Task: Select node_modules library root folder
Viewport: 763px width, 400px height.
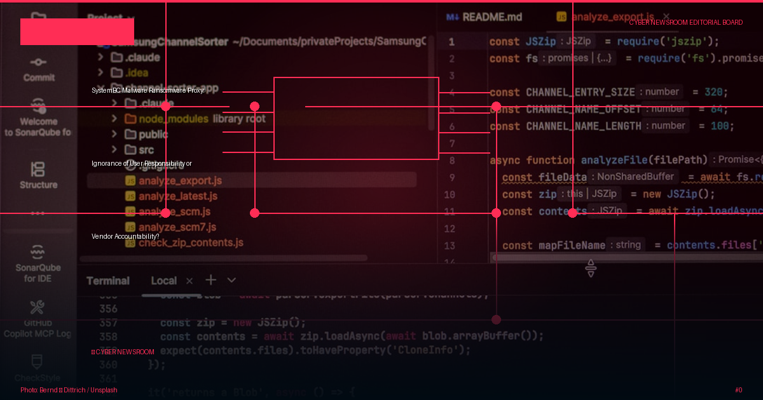Action: 195,119
